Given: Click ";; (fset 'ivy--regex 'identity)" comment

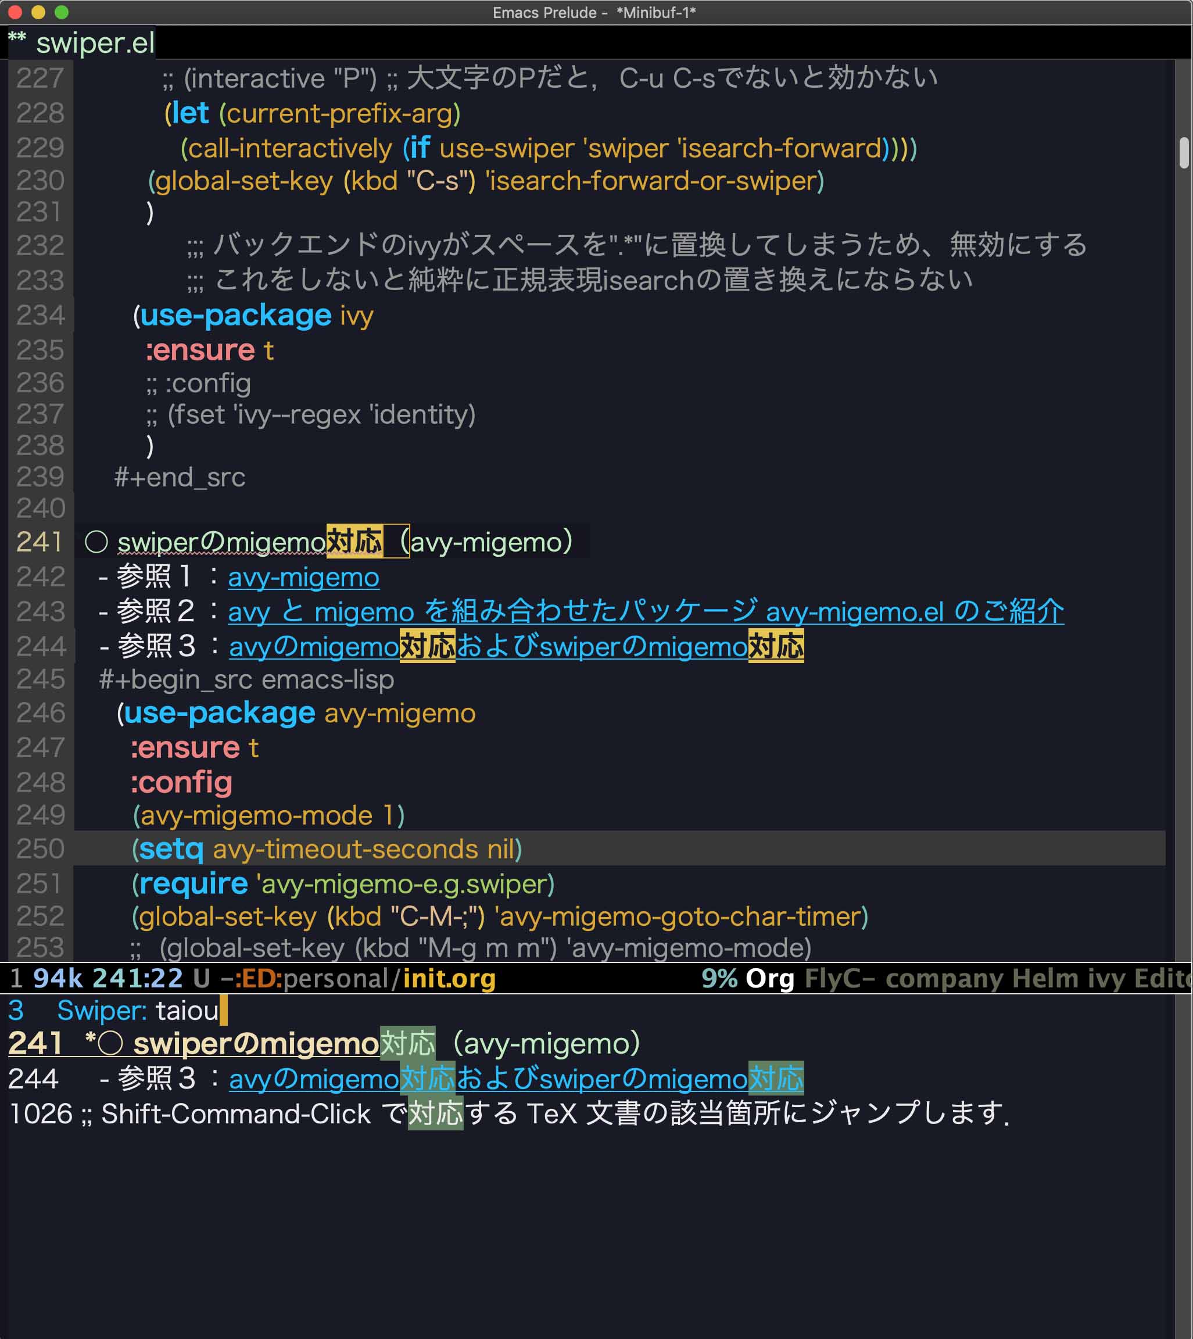Looking at the screenshot, I should click(x=311, y=414).
